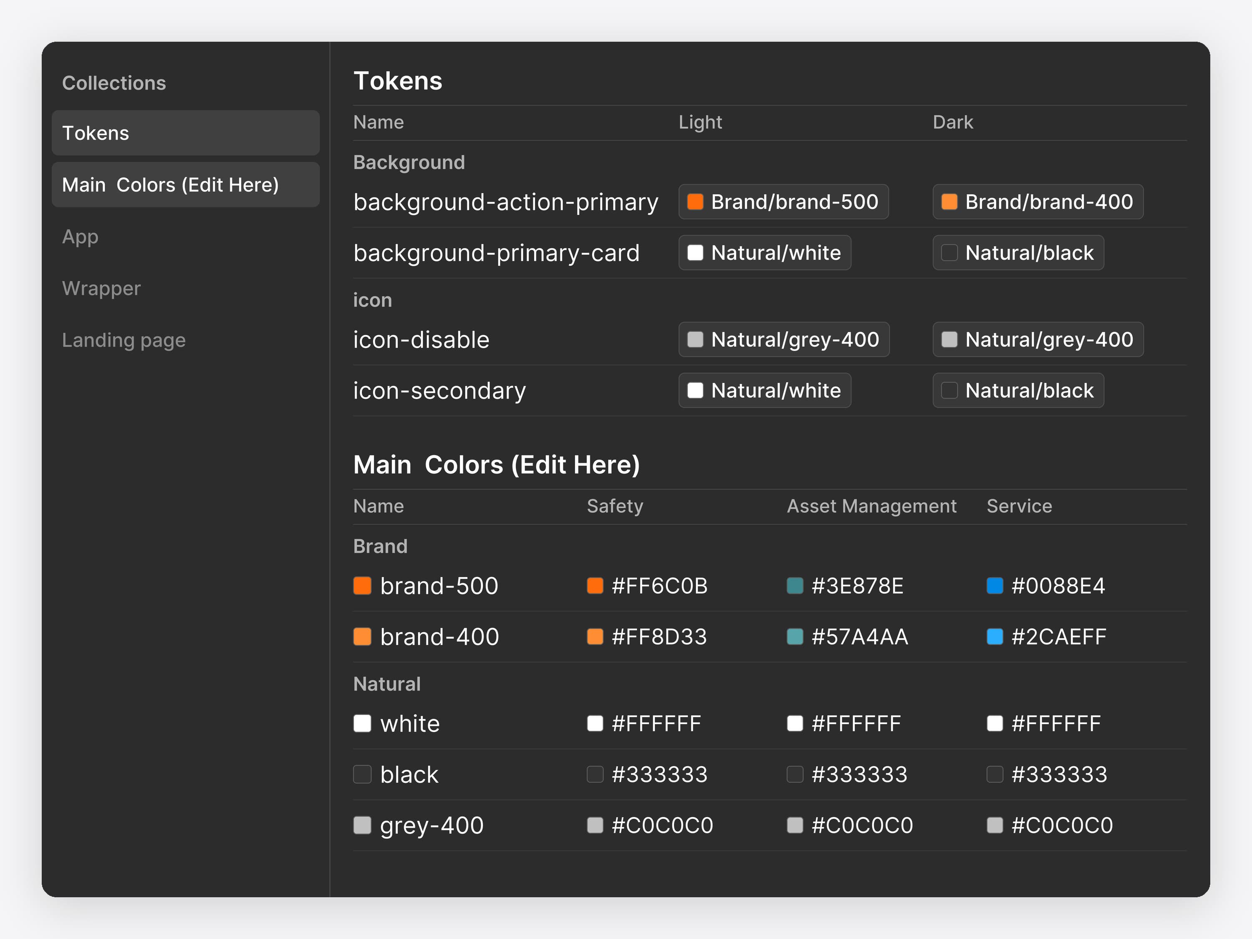Click Brand/brand-400 Dark value chip
Viewport: 1252px width, 939px height.
point(1037,202)
